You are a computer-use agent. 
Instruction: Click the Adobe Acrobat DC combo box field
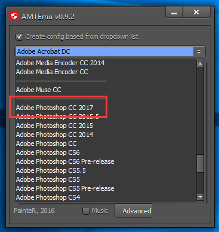coord(110,51)
